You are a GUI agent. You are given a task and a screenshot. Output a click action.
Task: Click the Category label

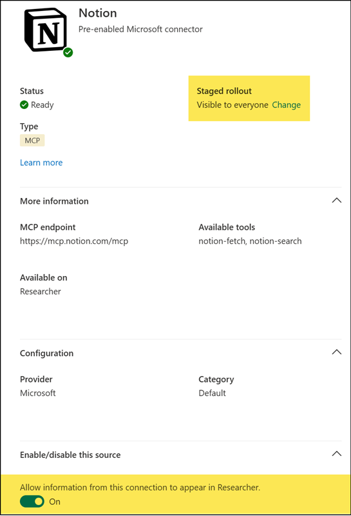pos(216,379)
